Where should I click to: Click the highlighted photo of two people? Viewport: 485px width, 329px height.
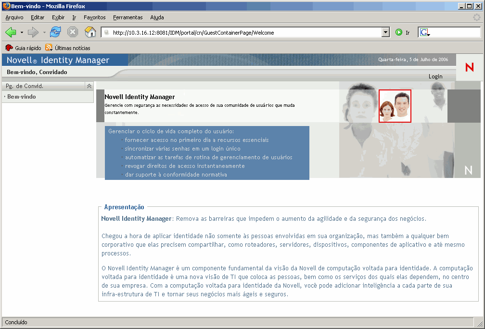[x=395, y=106]
